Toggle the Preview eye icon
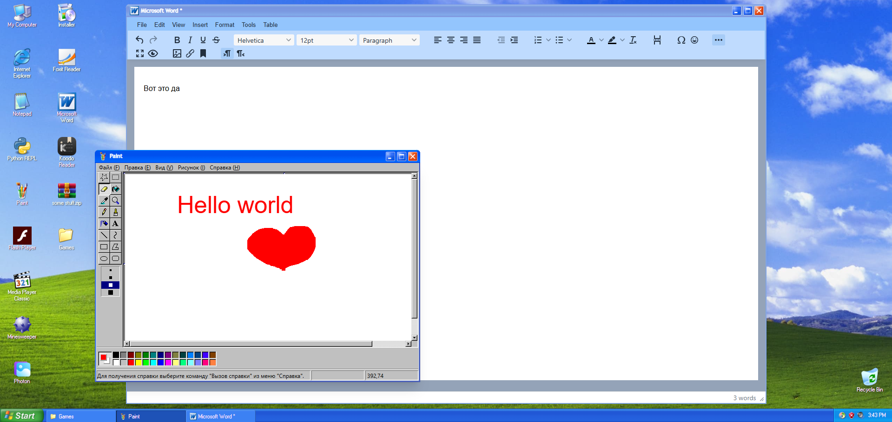This screenshot has width=892, height=422. [153, 53]
